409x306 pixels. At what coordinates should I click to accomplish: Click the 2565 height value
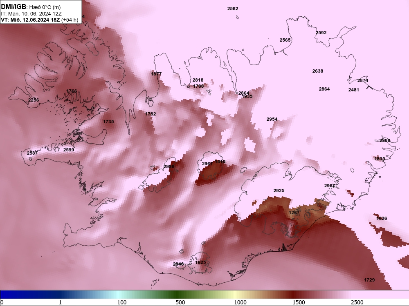(x=285, y=40)
